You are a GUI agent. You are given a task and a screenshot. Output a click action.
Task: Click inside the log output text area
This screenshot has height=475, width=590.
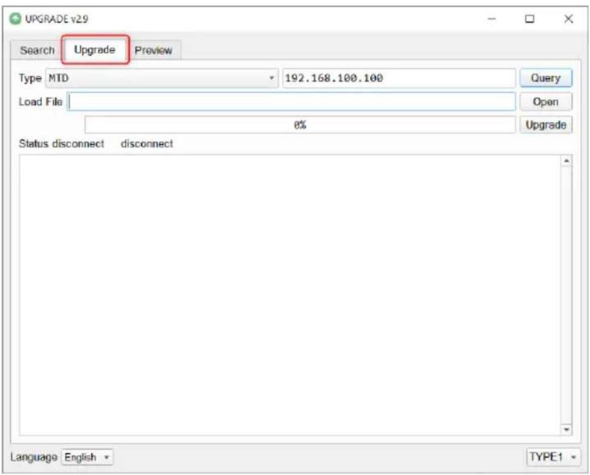coord(290,295)
